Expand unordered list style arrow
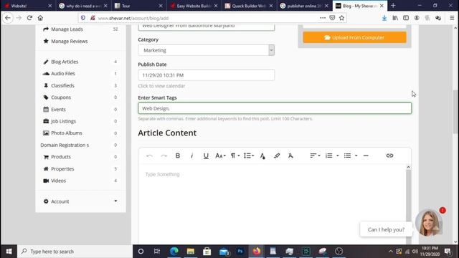This screenshot has height=258, width=459. 356,156
